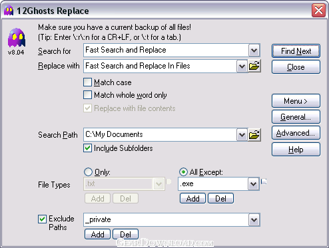Click Del under the Exclude Paths field
Image resolution: width=329 pixels, height=248 pixels.
(126, 234)
